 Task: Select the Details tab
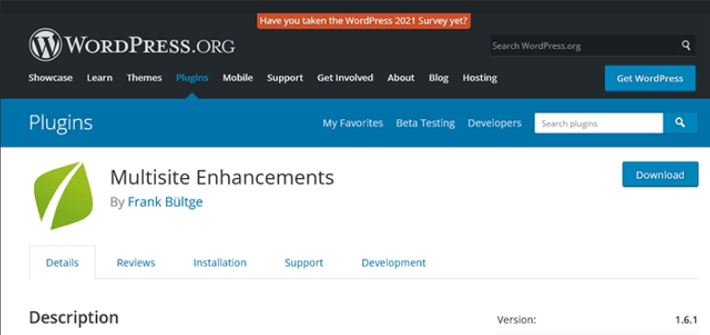pos(63,263)
